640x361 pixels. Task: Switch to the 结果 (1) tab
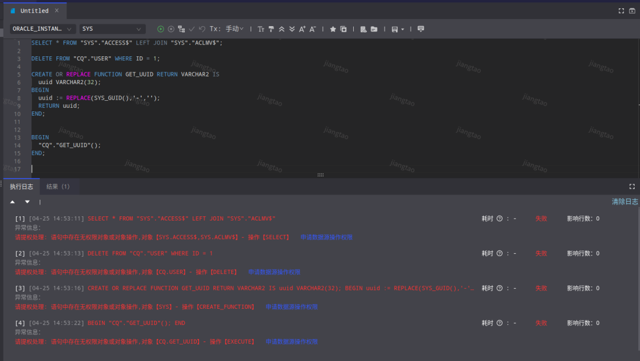(x=58, y=187)
